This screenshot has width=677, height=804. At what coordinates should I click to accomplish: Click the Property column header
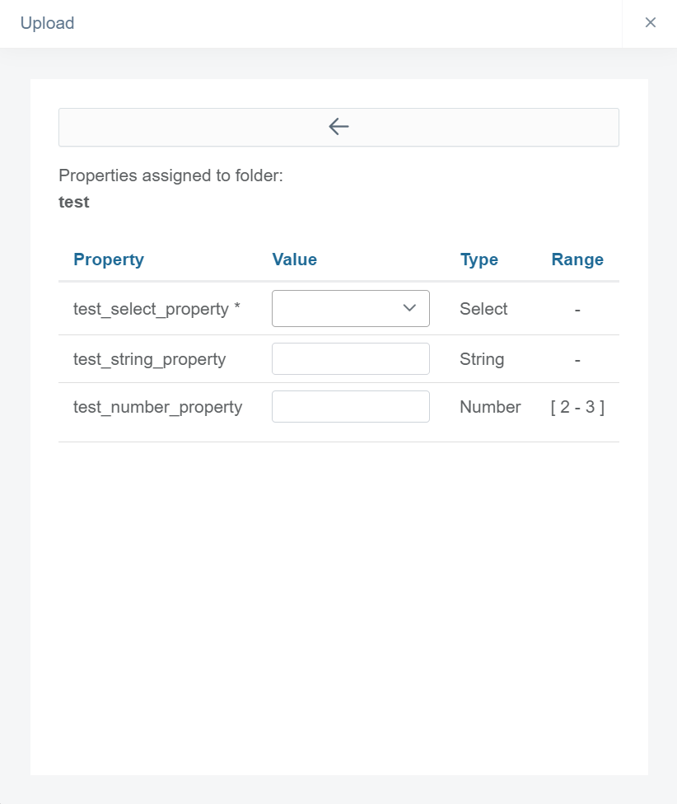tap(109, 259)
